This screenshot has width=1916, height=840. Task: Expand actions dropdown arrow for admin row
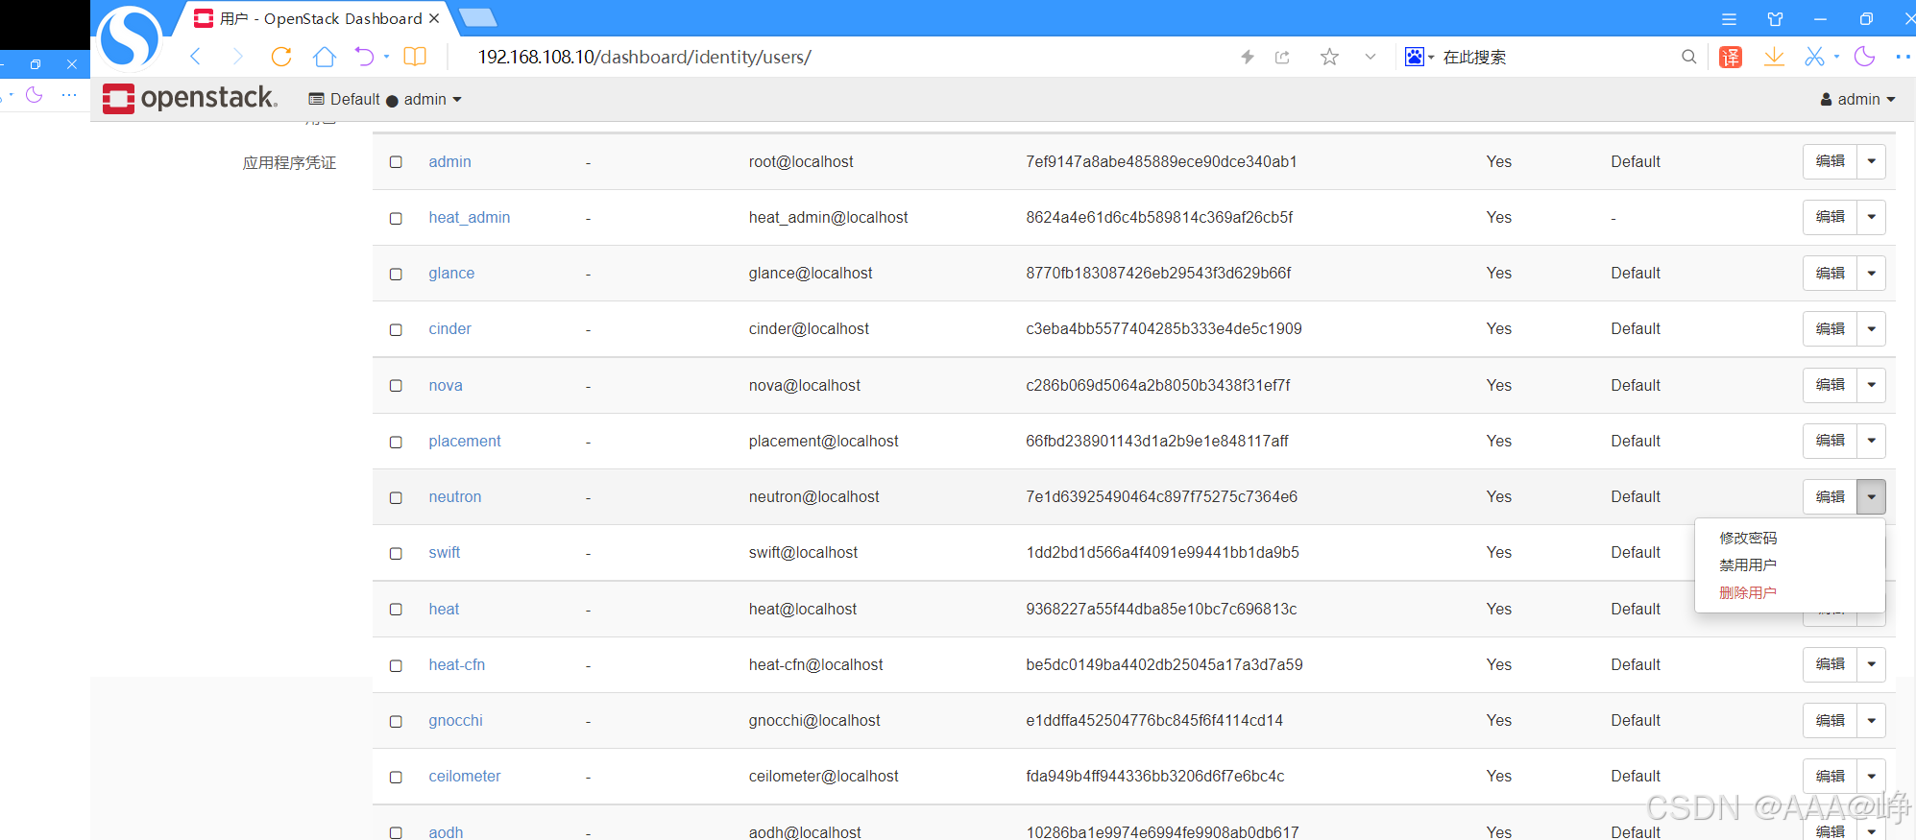[1872, 161]
